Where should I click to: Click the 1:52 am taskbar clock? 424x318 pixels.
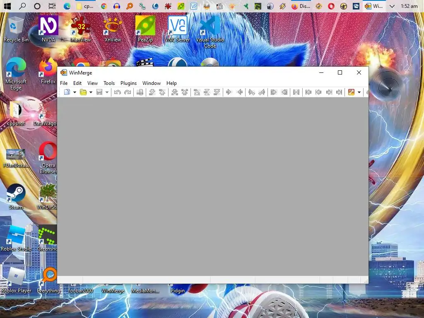tap(409, 6)
